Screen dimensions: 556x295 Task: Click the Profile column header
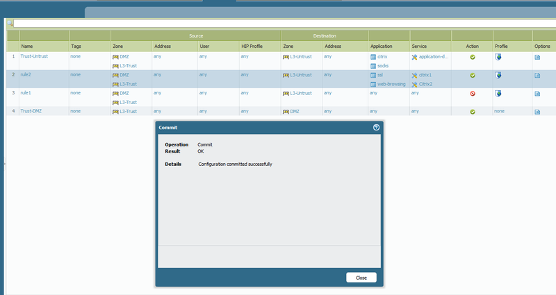[501, 46]
